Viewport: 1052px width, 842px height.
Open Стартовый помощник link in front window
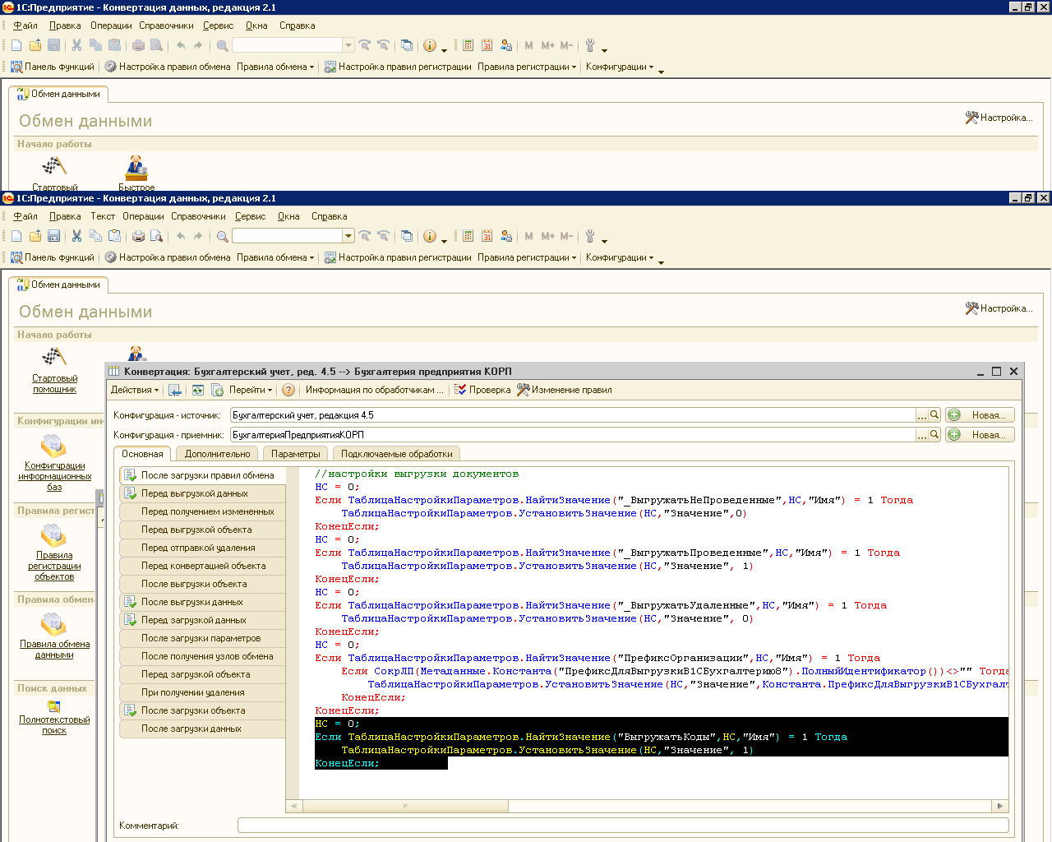[x=54, y=384]
